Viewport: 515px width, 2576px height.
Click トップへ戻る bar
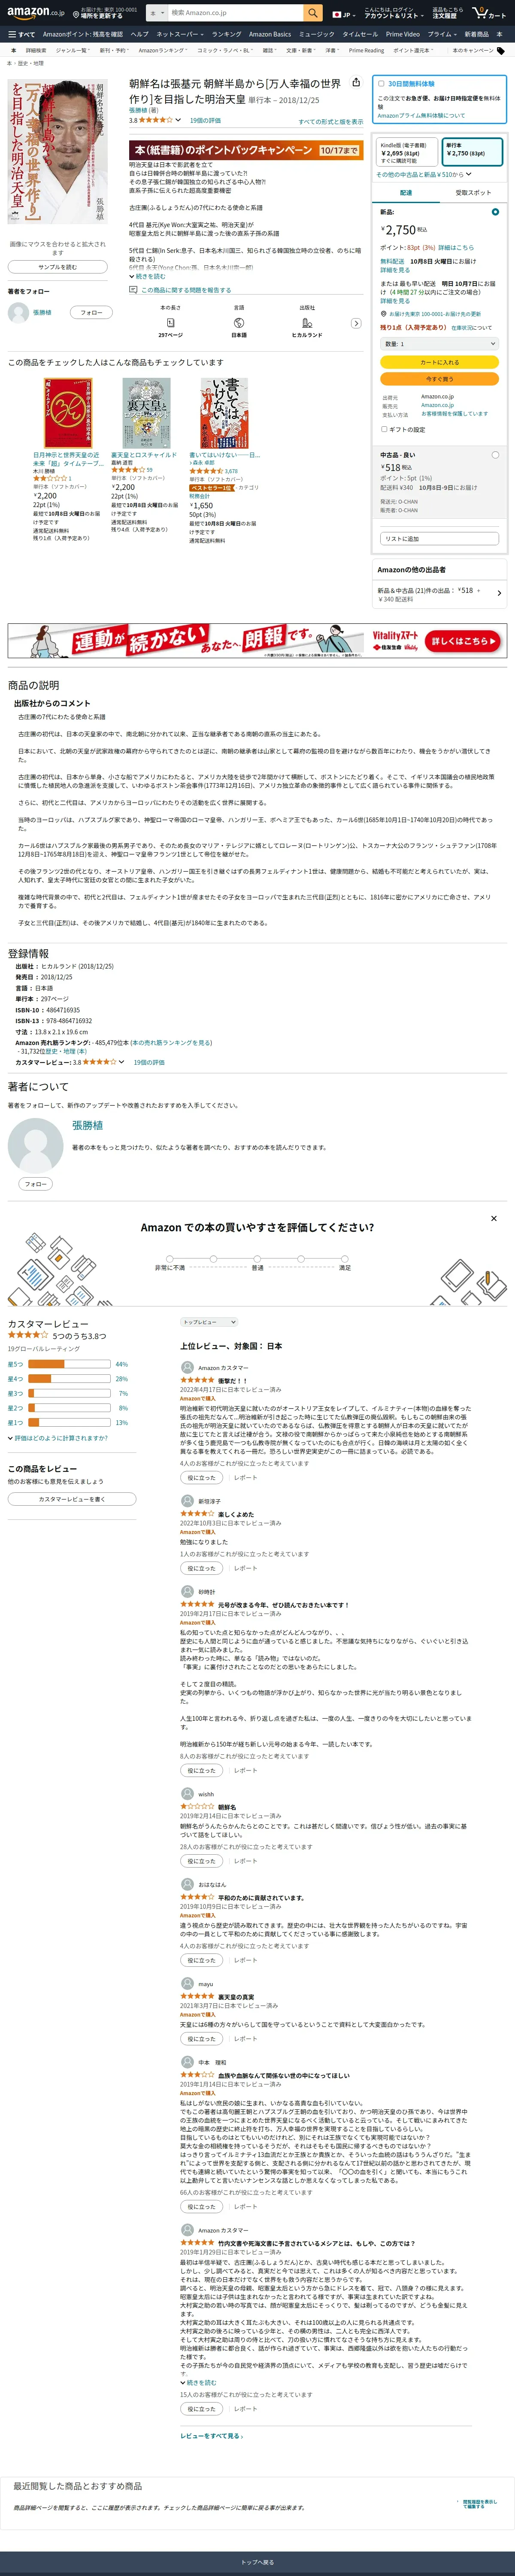257,2562
